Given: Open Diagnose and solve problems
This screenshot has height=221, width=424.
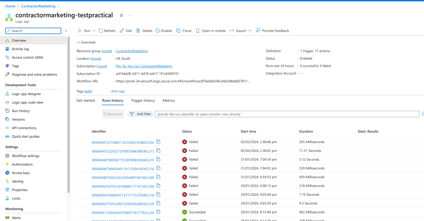Looking at the screenshot, I should coord(34,75).
